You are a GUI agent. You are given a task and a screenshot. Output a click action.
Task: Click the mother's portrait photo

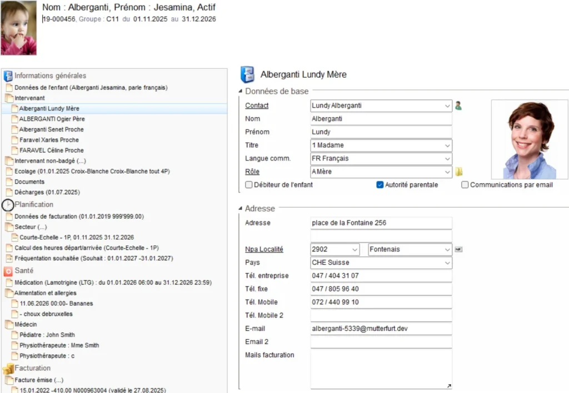pos(530,139)
